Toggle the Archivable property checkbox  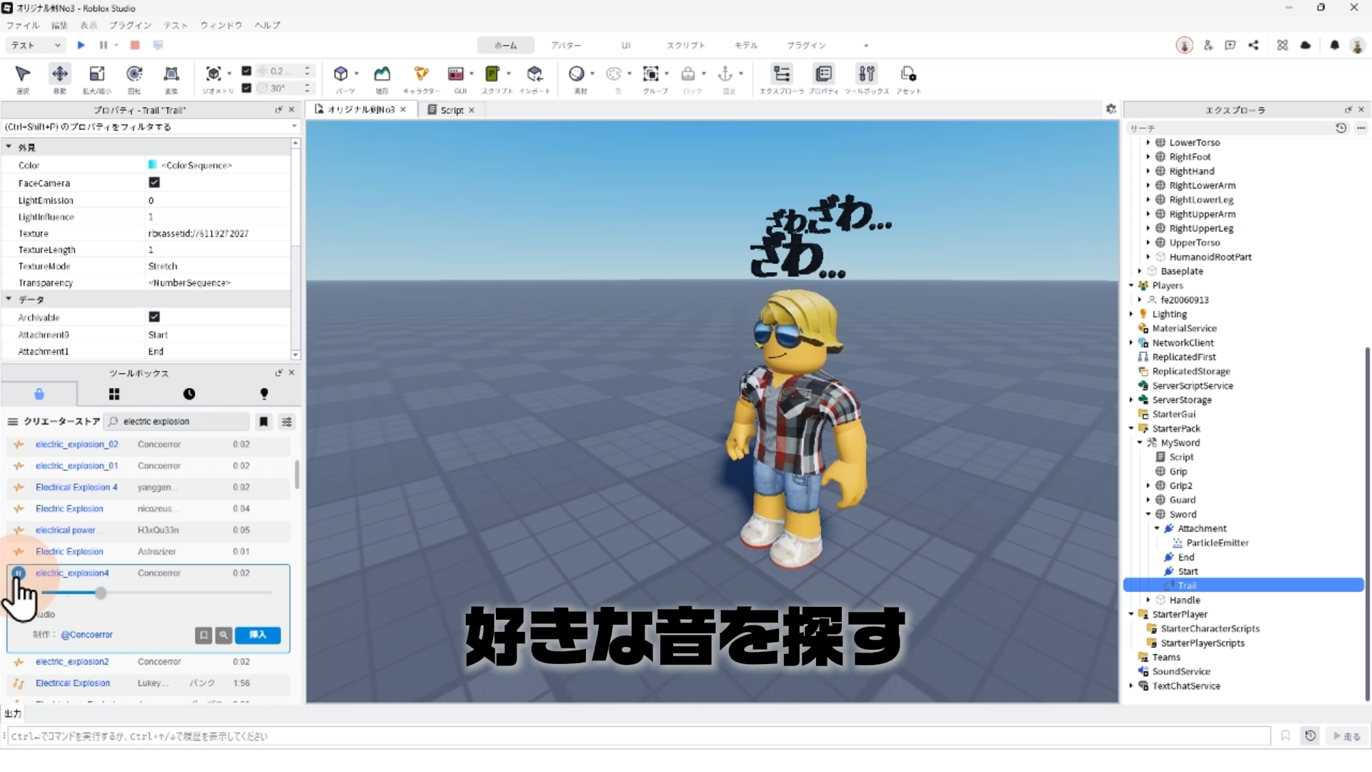pos(154,317)
